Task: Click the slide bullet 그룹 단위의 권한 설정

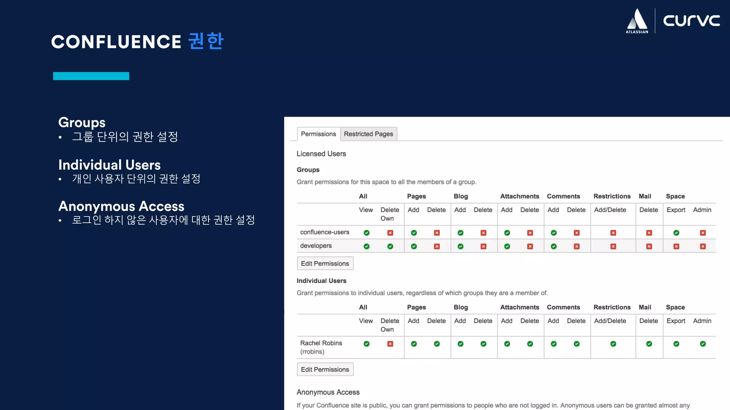Action: click(x=125, y=137)
